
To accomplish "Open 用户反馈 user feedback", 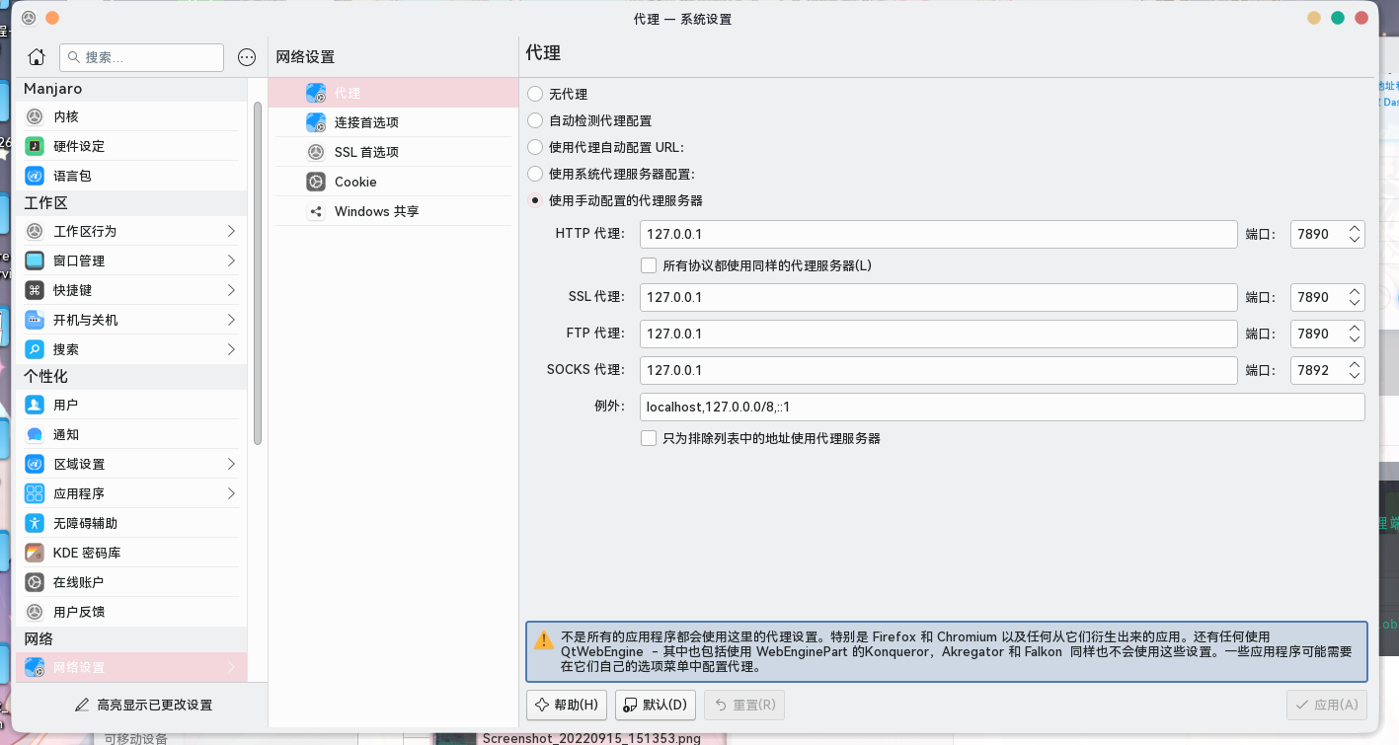I will (131, 612).
